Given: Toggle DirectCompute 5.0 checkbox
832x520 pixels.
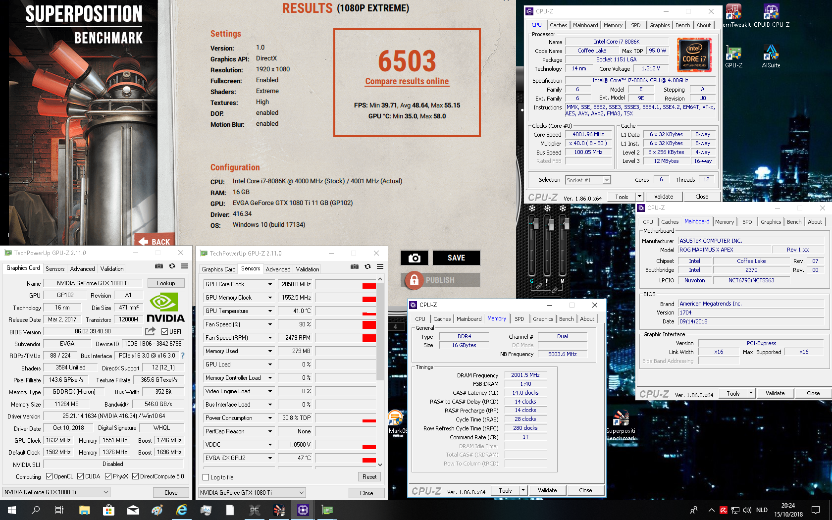Looking at the screenshot, I should [135, 476].
